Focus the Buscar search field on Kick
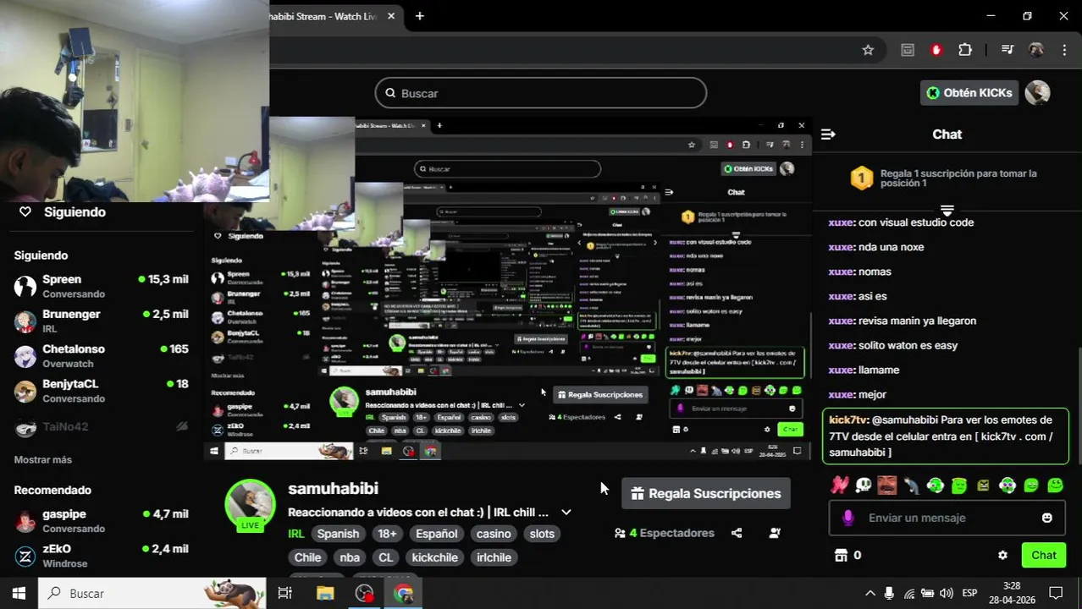The image size is (1082, 609). point(540,93)
